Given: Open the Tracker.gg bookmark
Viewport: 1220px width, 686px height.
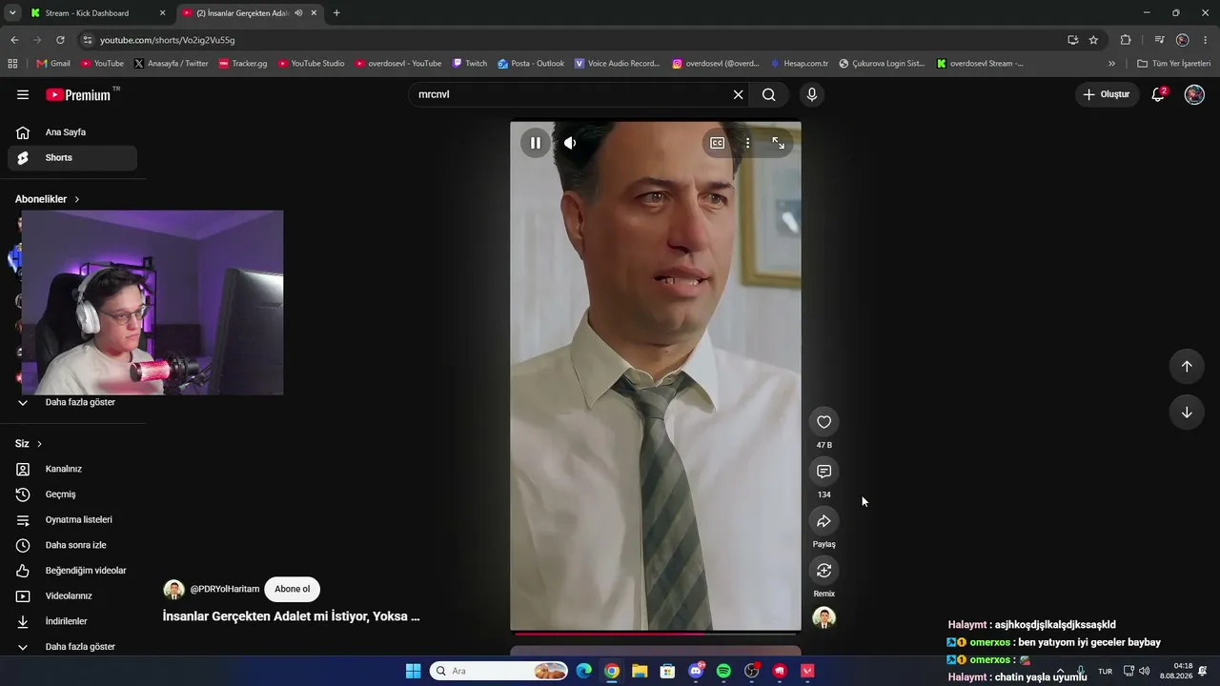Looking at the screenshot, I should pyautogui.click(x=243, y=64).
